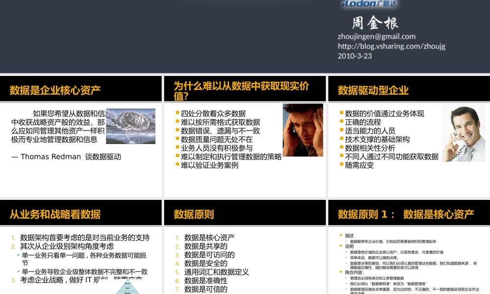
Task: Click the bullet 数据相关性分析
Action: [x=370, y=148]
